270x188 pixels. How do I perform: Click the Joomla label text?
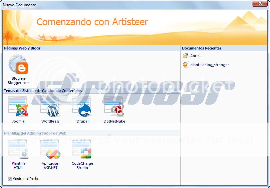18,121
